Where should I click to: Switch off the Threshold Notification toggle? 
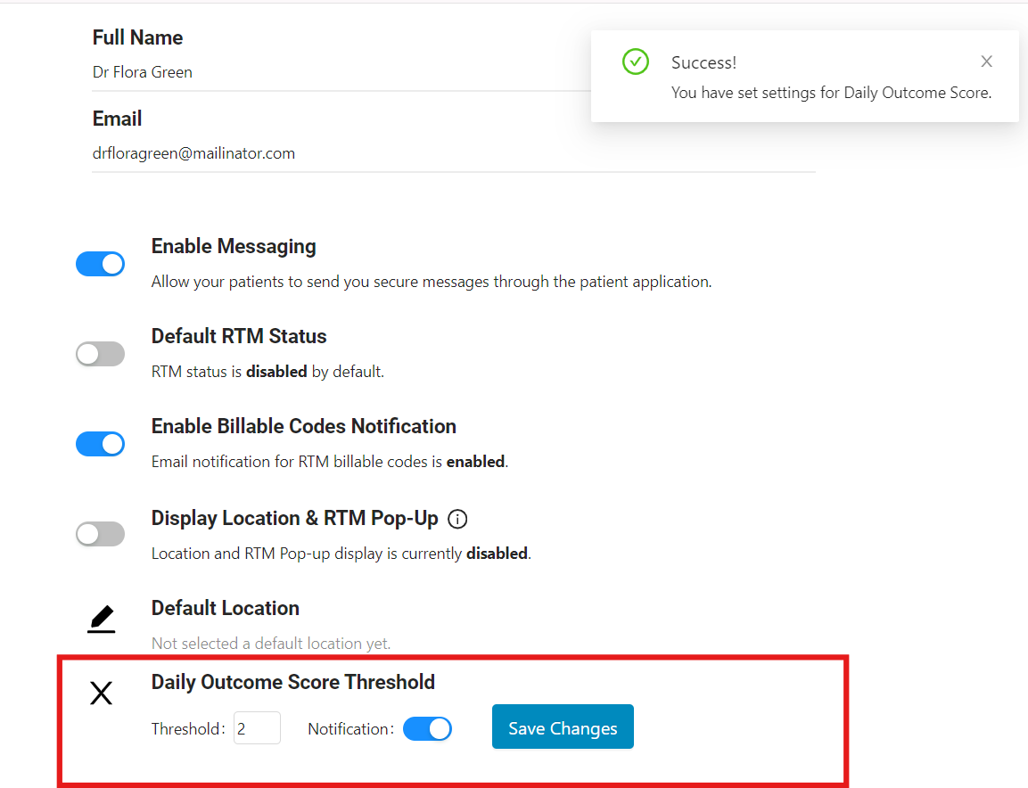pyautogui.click(x=427, y=729)
